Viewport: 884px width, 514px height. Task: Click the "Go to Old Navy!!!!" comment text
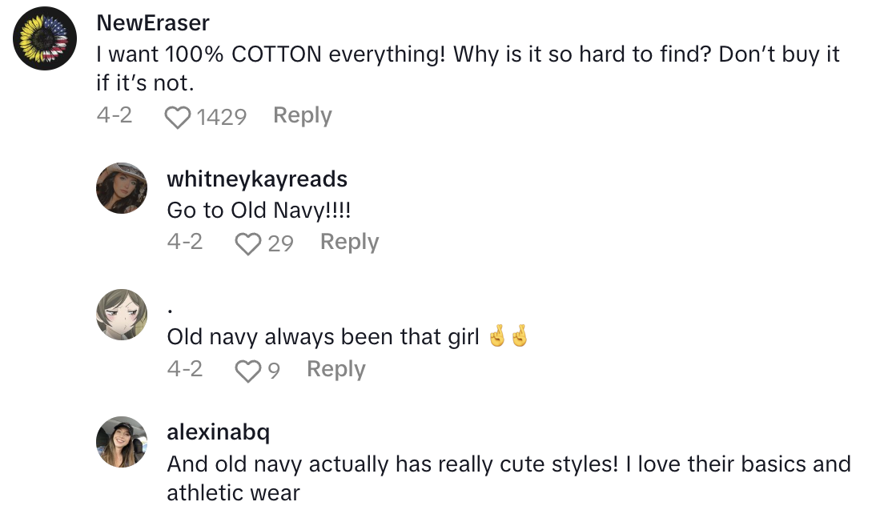(x=259, y=211)
